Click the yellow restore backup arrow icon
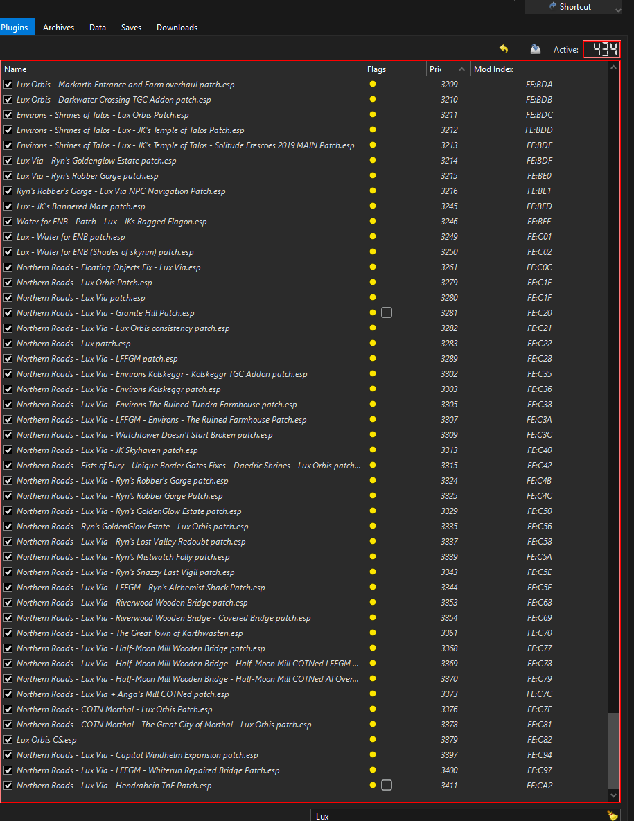This screenshot has height=821, width=634. click(x=504, y=49)
